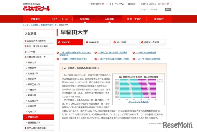This screenshot has height=132, width=197.
Task: Open 東京大学 in sidebar list
Action: pos(38,62)
